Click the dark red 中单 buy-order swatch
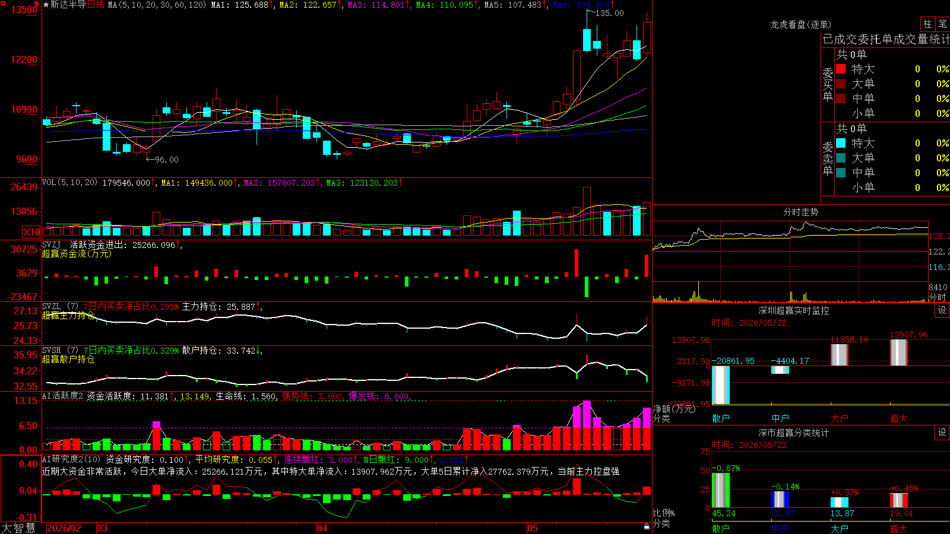The width and height of the screenshot is (950, 534). (x=841, y=98)
